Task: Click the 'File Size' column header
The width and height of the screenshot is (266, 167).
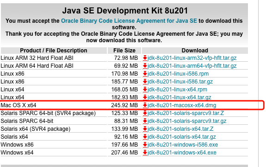Action: click(x=124, y=51)
